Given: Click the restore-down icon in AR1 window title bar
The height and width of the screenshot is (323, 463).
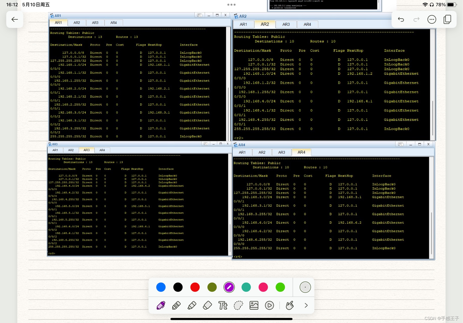Looking at the screenshot, I should coord(200,15).
